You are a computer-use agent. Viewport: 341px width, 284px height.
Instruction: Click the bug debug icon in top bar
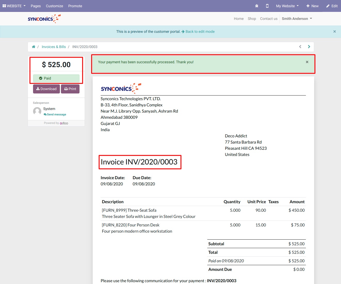point(257,6)
